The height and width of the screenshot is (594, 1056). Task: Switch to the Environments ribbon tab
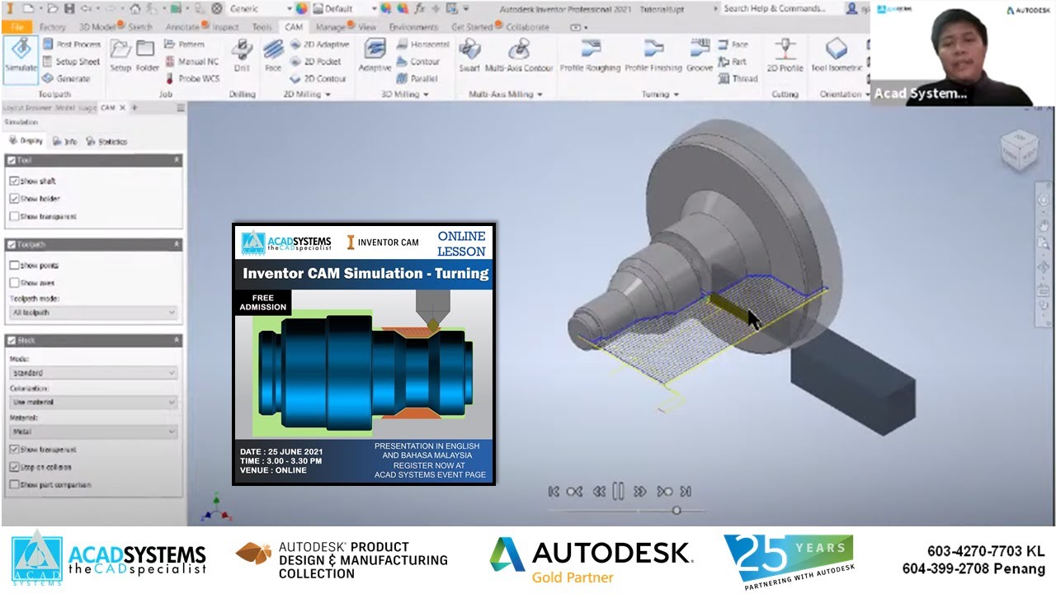click(x=413, y=26)
